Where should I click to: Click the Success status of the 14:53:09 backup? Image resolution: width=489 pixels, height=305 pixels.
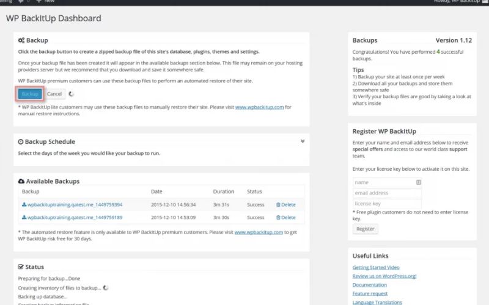pos(256,217)
